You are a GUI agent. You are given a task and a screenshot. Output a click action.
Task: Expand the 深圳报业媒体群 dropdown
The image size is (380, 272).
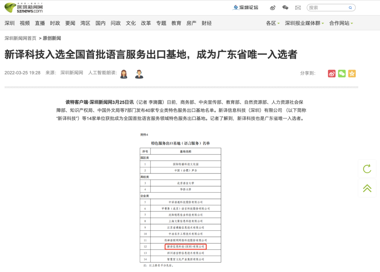tap(303, 23)
